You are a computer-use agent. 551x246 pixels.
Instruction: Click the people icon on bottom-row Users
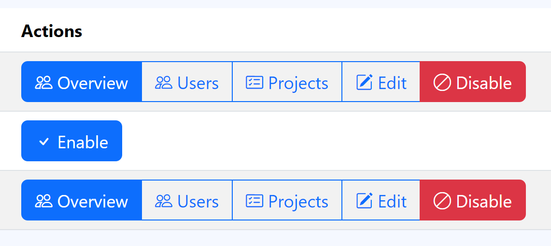164,201
